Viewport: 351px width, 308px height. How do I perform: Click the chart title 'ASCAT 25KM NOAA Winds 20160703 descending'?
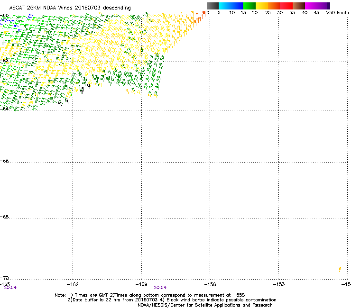click(x=70, y=8)
